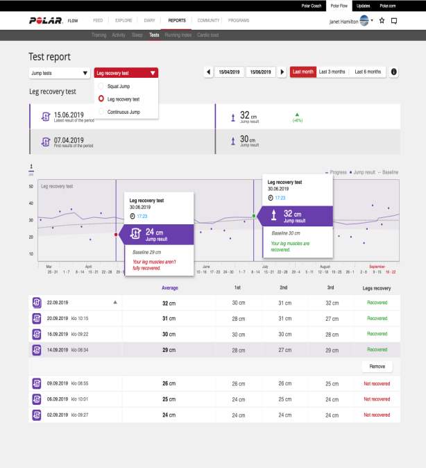The height and width of the screenshot is (468, 426).
Task: Open the Community menu item
Action: (x=208, y=21)
